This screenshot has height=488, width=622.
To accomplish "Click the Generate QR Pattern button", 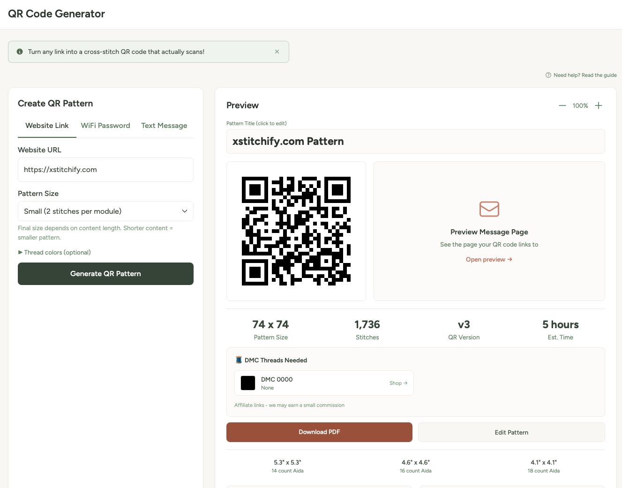I will click(x=105, y=274).
